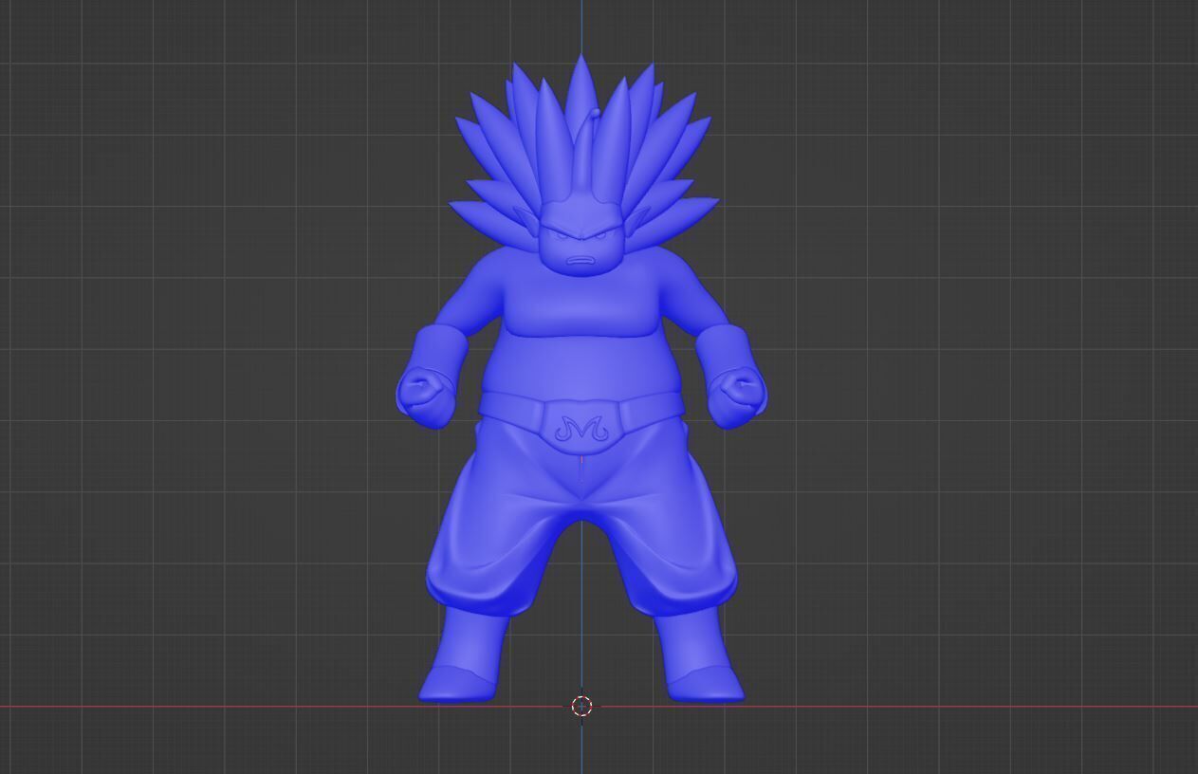Click the 3D cursor at the world origin
The width and height of the screenshot is (1198, 774).
coord(582,706)
